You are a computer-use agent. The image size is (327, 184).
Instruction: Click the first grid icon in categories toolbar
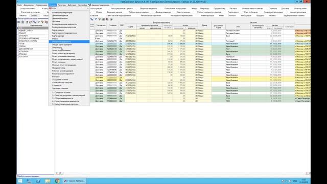pyautogui.click(x=19, y=22)
